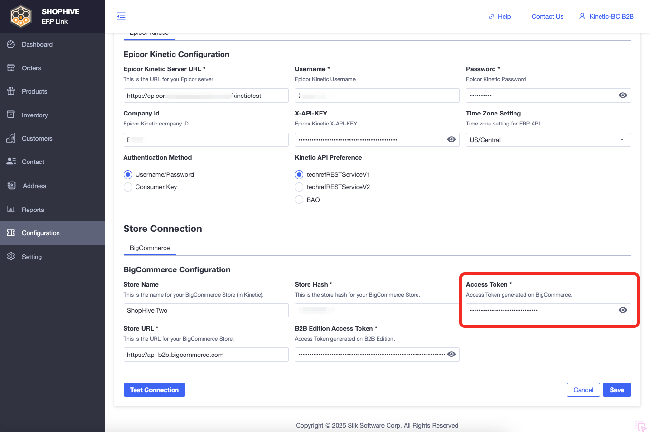Image resolution: width=650 pixels, height=432 pixels.
Task: Click the link icon beside Help
Action: [x=492, y=16]
